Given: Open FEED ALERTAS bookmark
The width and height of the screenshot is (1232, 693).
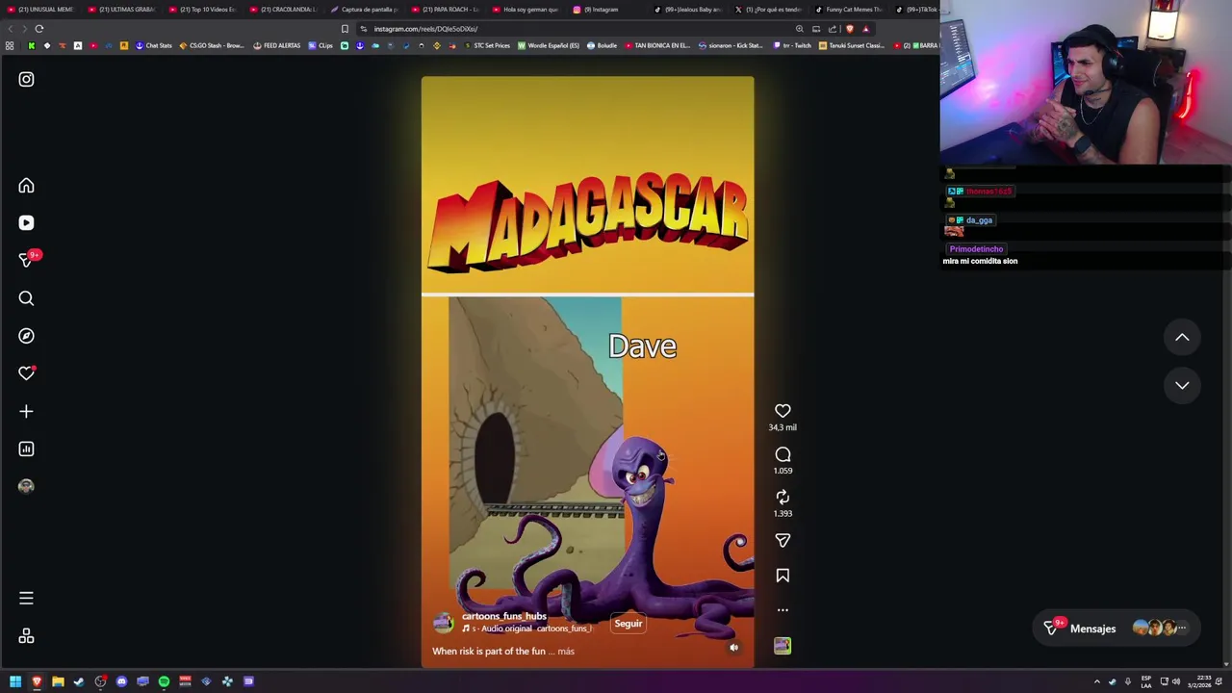Looking at the screenshot, I should (x=277, y=45).
